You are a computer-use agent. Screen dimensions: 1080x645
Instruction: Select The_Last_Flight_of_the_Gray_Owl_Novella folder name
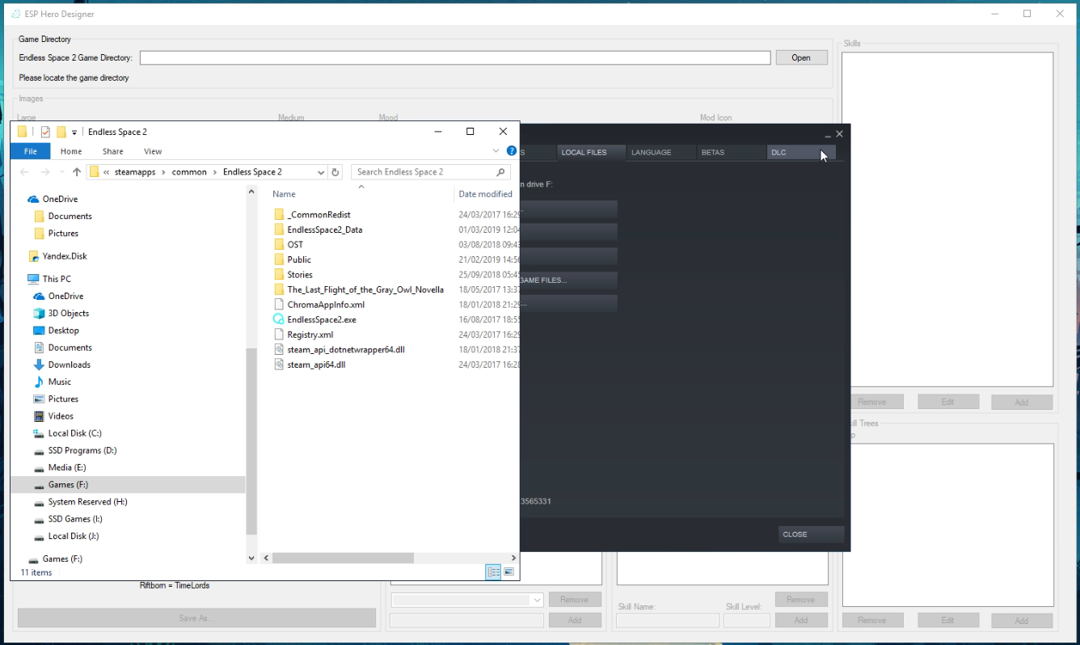pos(365,289)
